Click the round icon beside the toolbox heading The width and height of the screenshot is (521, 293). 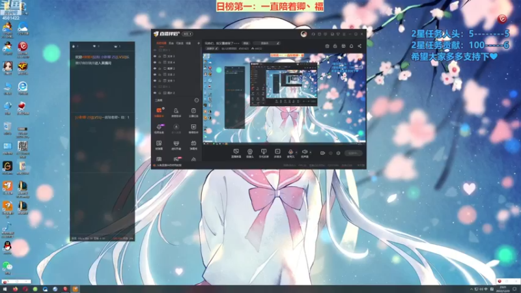coord(197,100)
